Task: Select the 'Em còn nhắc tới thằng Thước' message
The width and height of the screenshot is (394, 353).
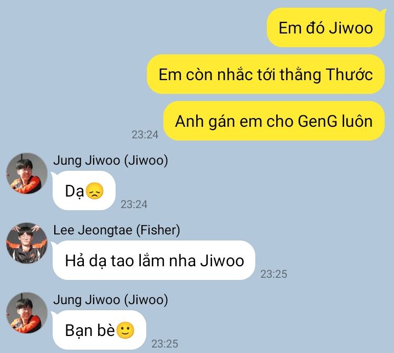Action: (x=266, y=74)
